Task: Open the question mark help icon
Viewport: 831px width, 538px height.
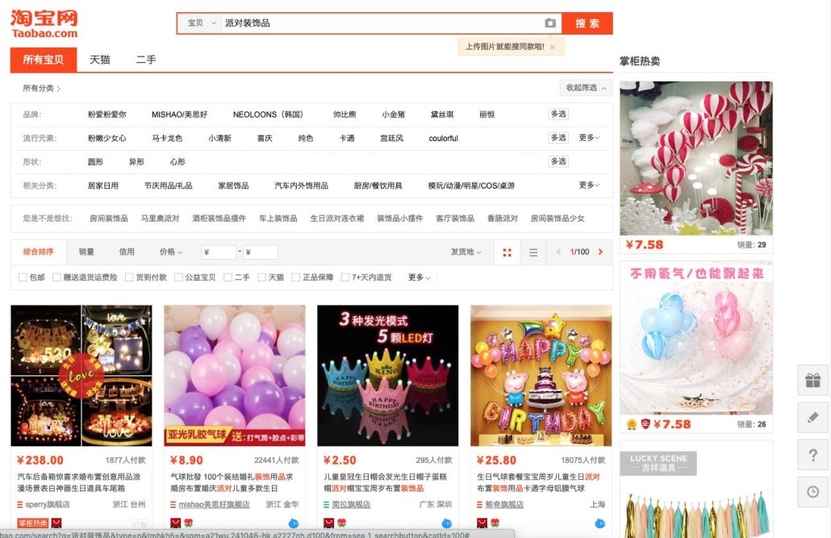Action: pyautogui.click(x=813, y=454)
